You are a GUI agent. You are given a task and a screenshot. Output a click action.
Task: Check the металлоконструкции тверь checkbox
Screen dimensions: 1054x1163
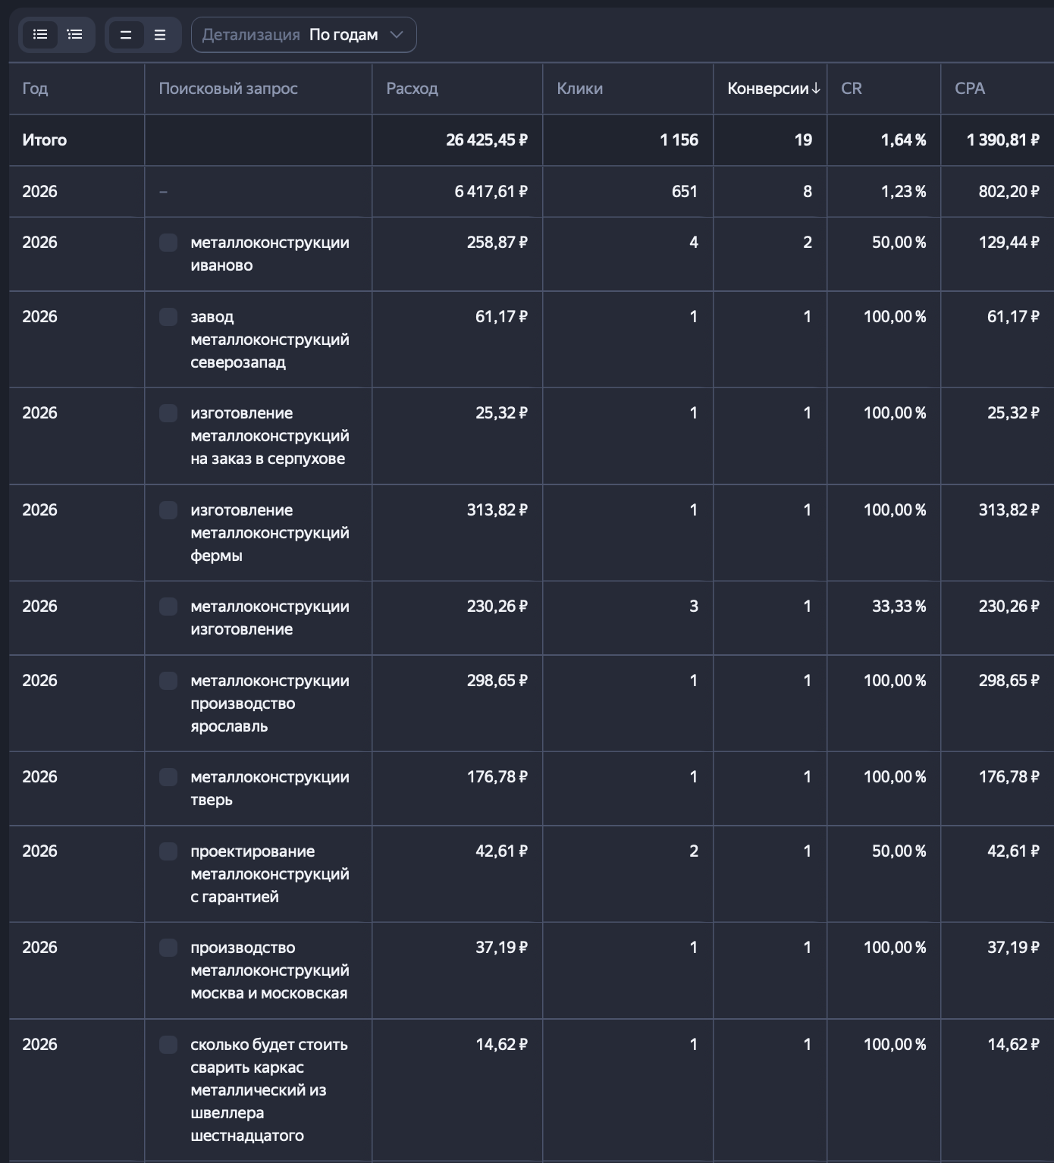pyautogui.click(x=168, y=777)
